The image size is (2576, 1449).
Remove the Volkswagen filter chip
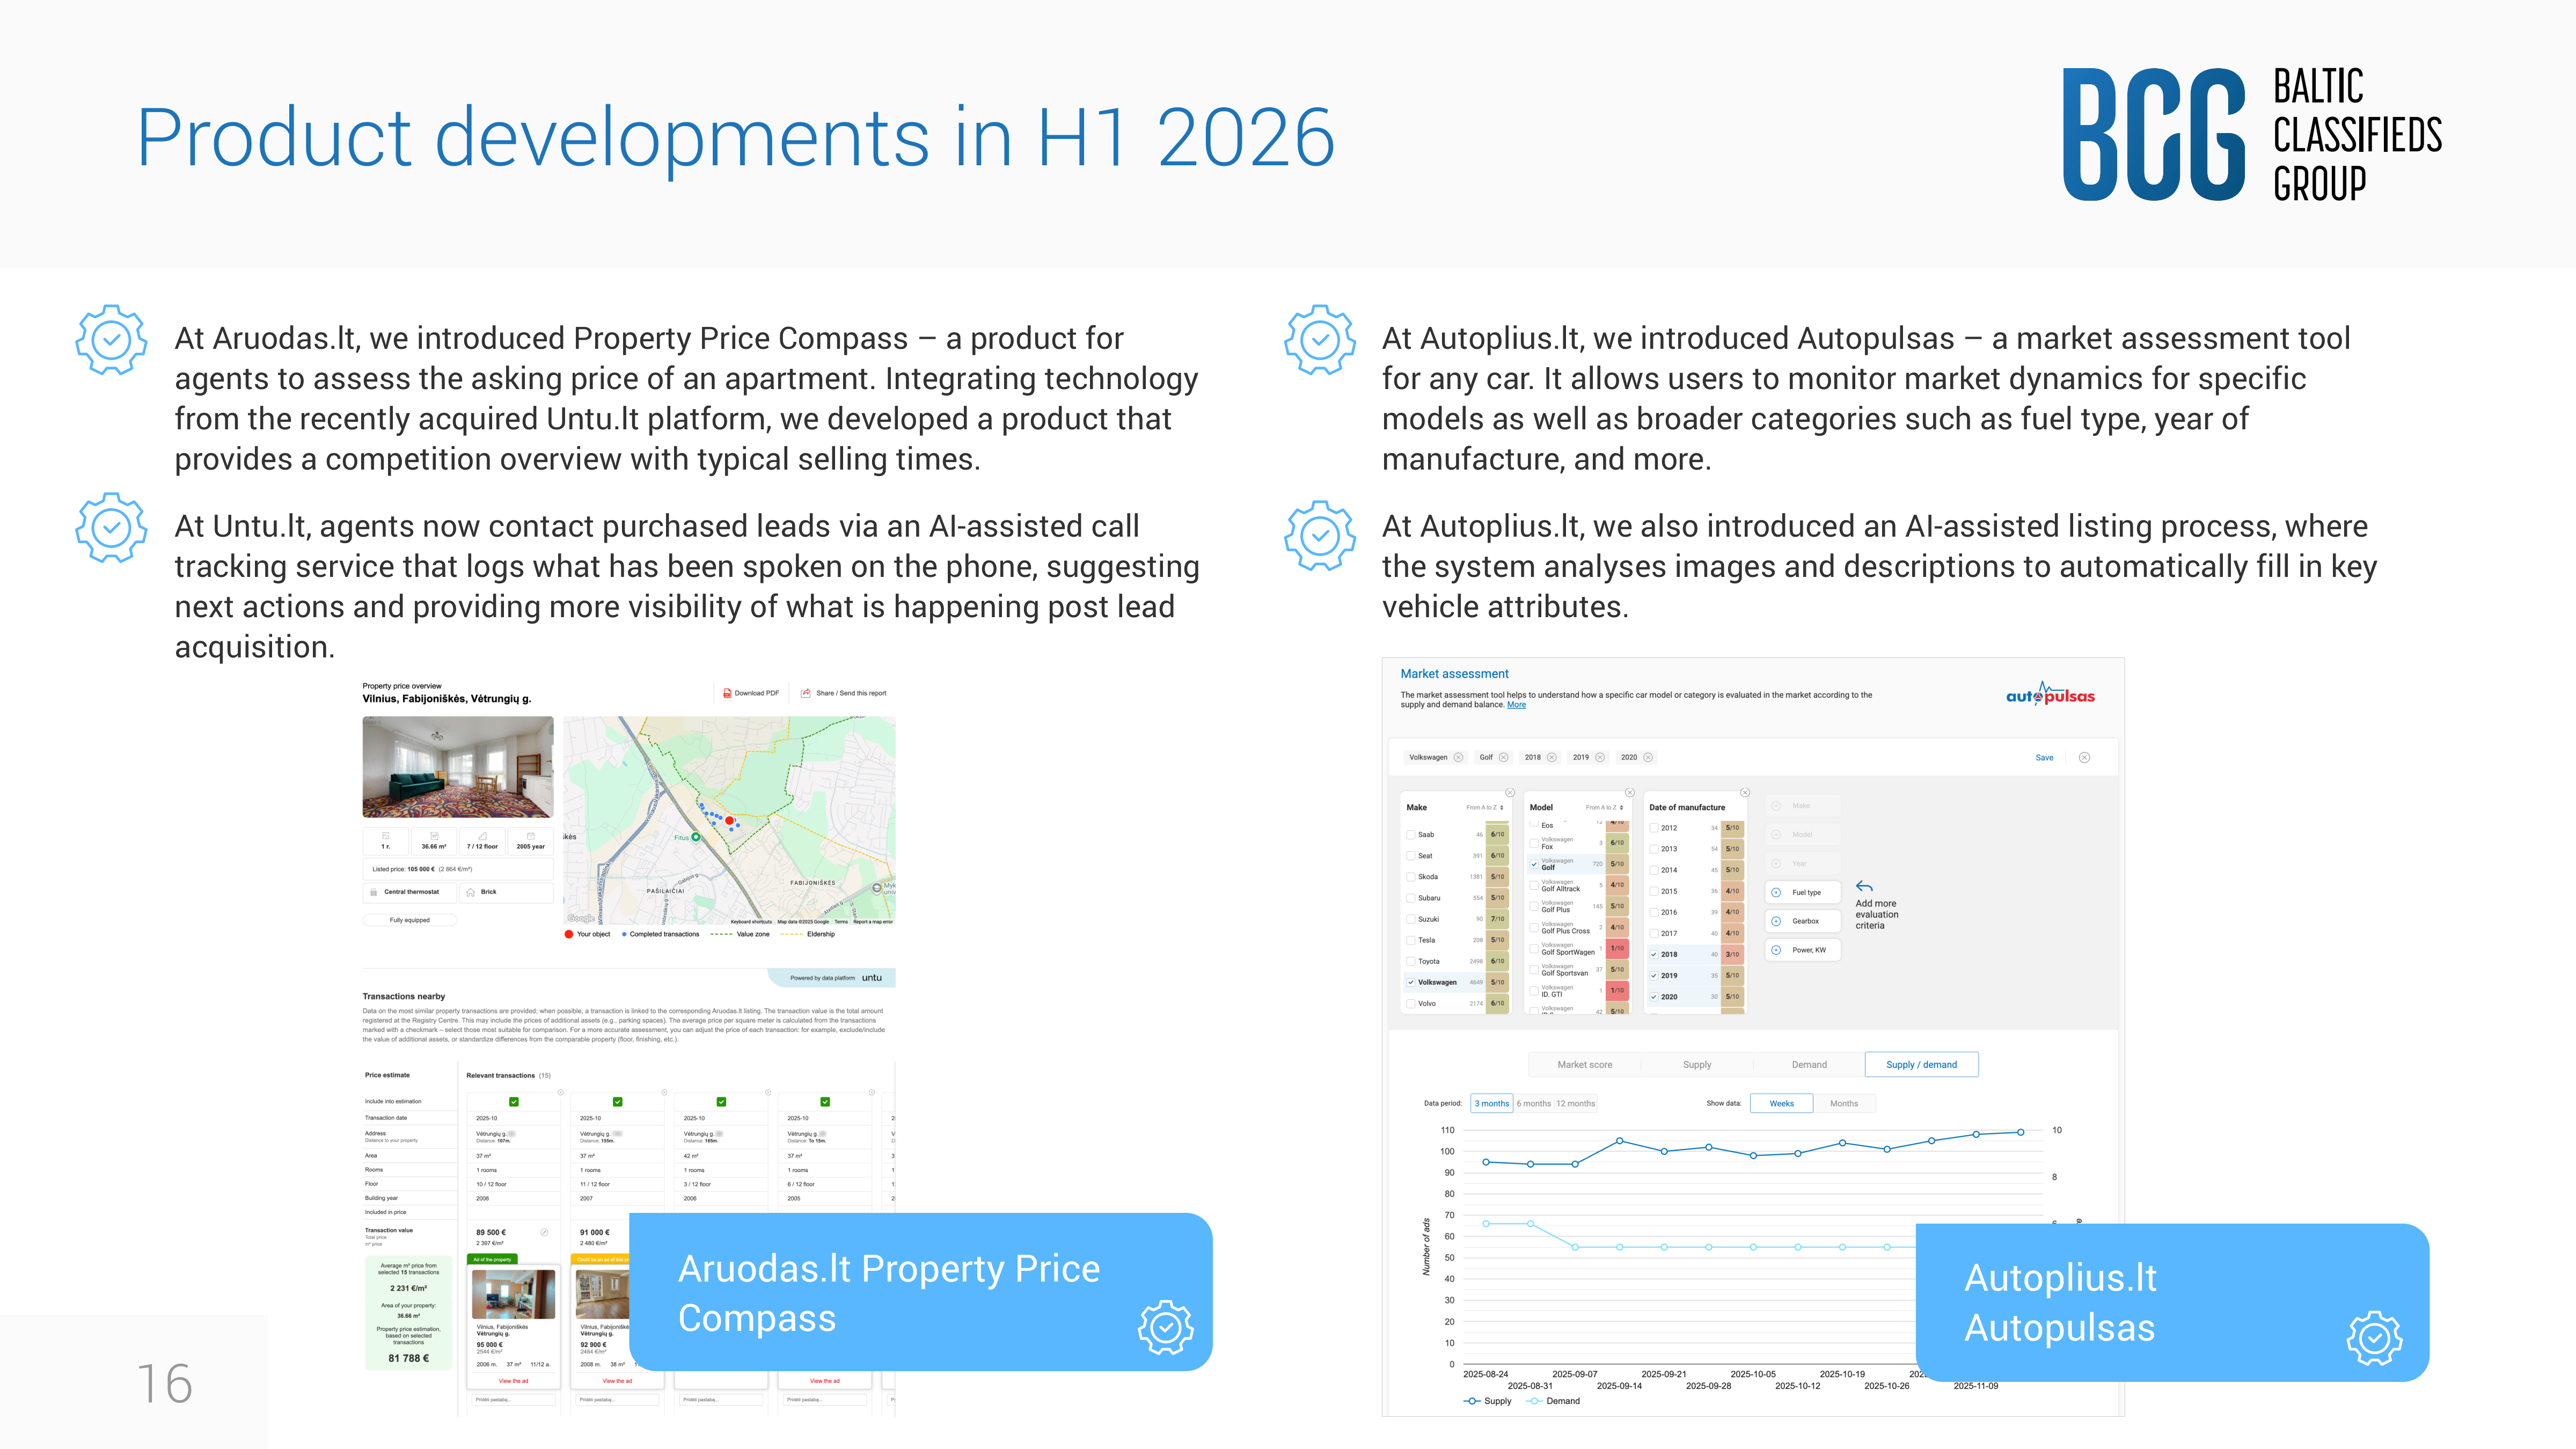coord(1458,757)
